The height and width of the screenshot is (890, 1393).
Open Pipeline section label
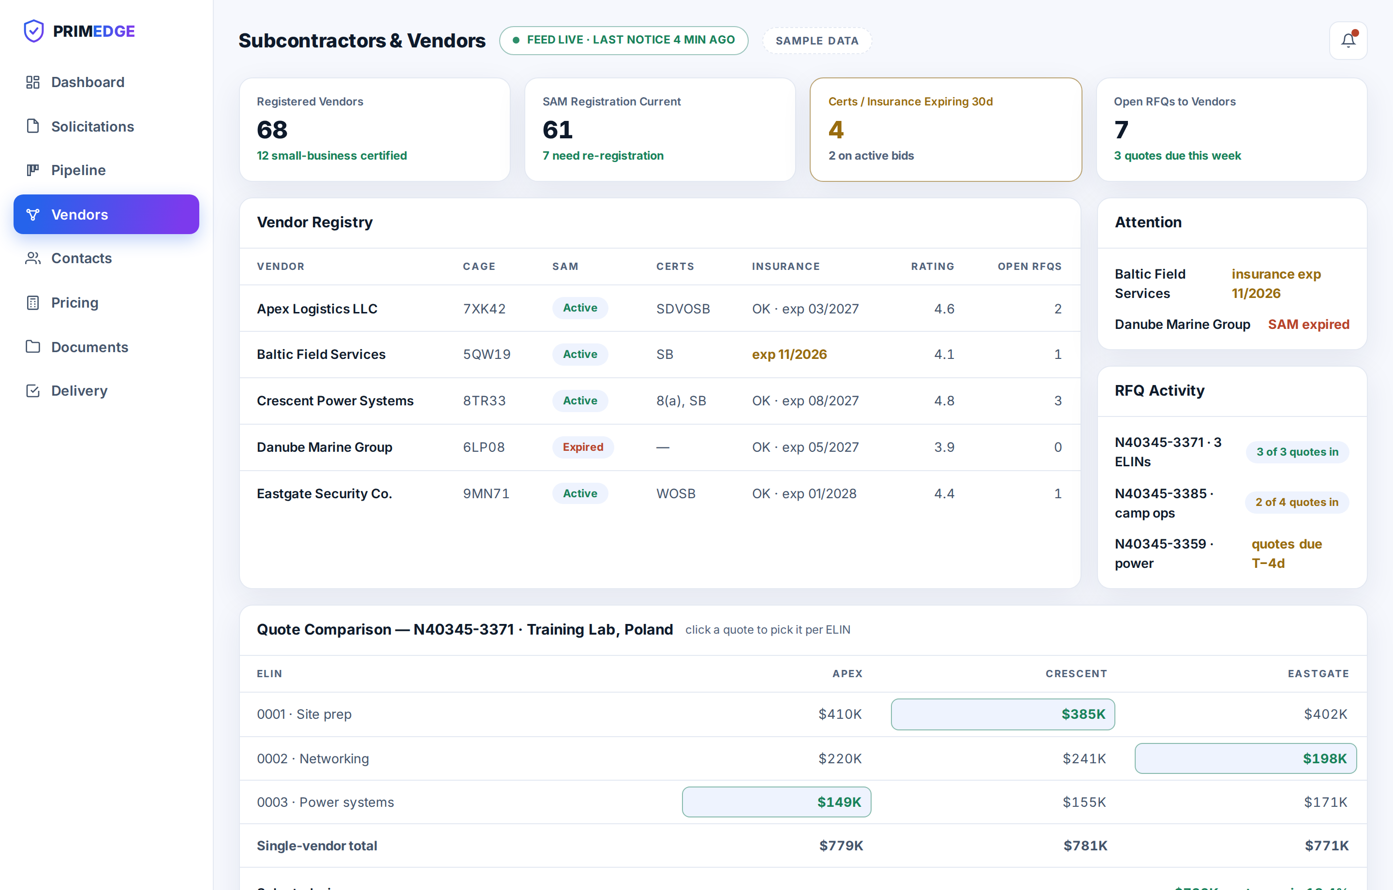79,170
